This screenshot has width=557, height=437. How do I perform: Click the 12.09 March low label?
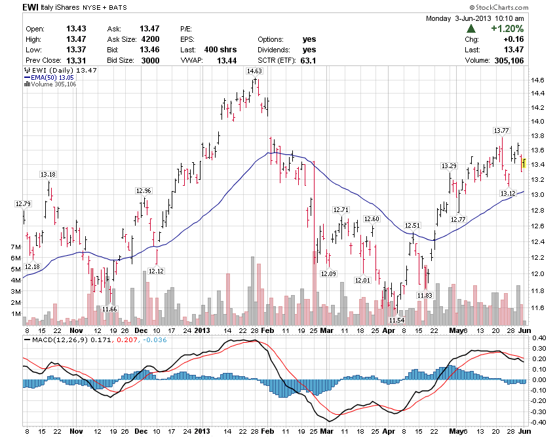coord(328,273)
